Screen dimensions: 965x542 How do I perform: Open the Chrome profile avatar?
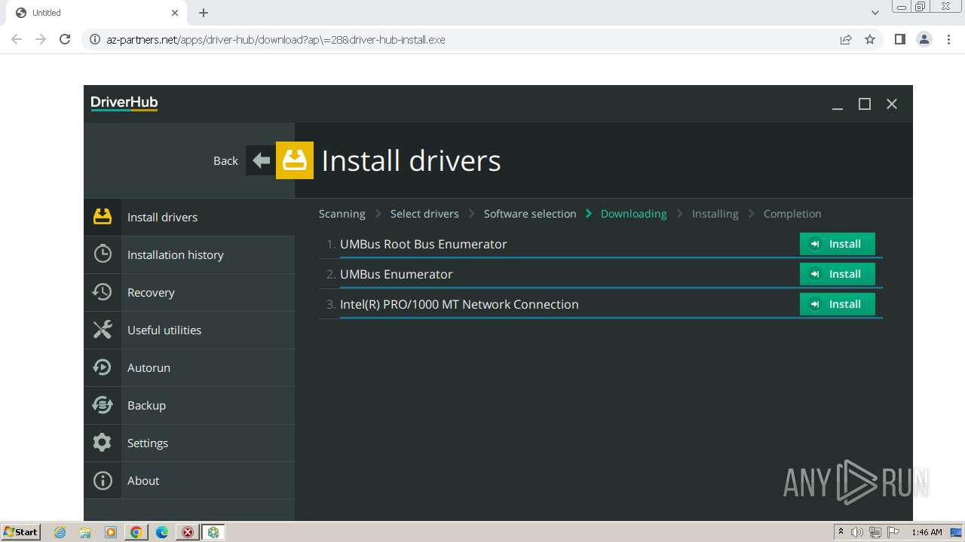pyautogui.click(x=924, y=39)
